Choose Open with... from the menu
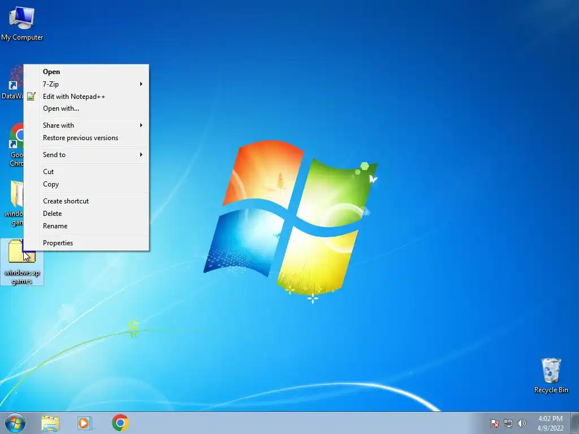The height and width of the screenshot is (434, 579). click(87, 108)
